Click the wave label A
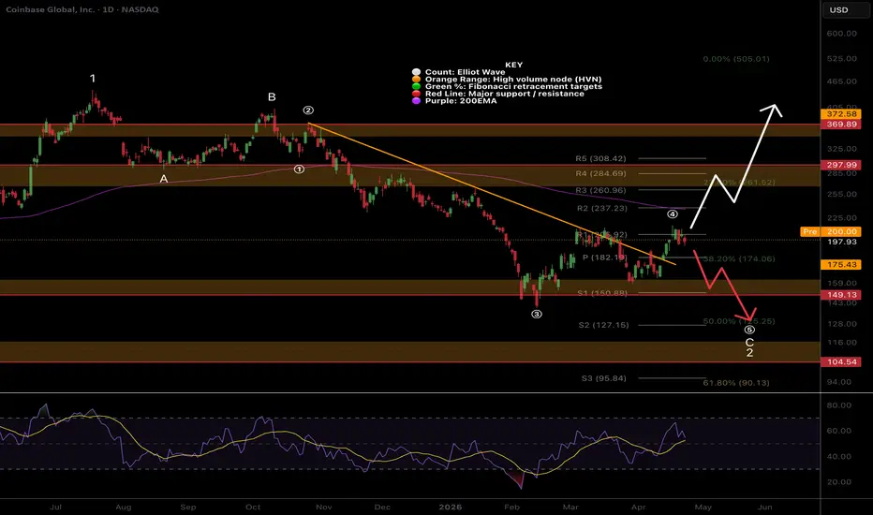Image resolution: width=873 pixels, height=515 pixels. (164, 179)
